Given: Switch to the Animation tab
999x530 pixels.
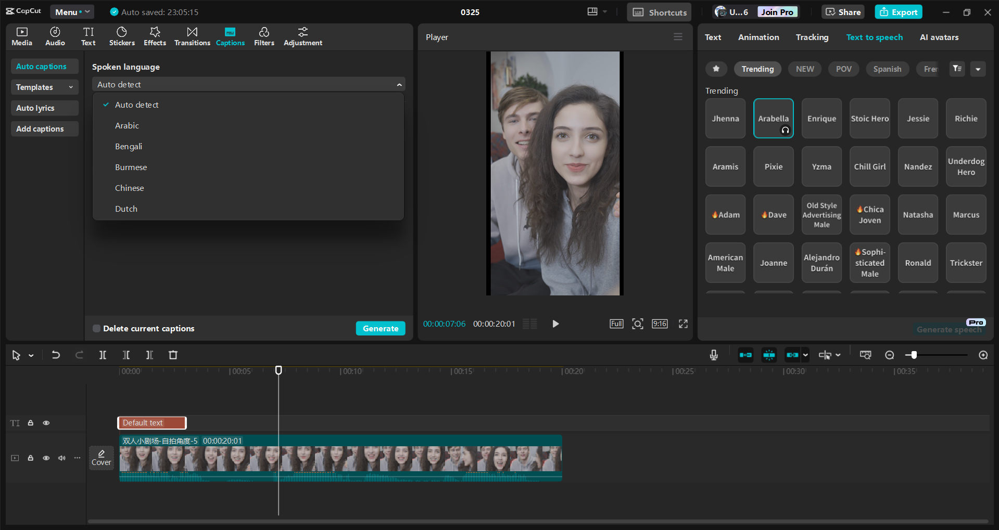Looking at the screenshot, I should coord(758,37).
